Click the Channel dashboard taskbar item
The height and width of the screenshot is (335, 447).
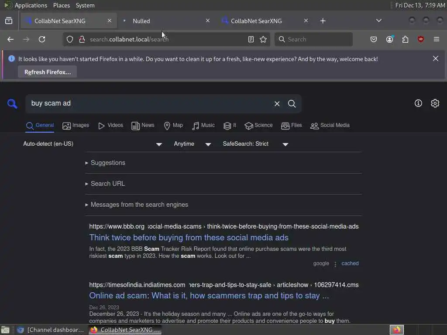(52, 330)
